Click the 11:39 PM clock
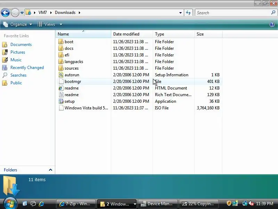 [x=264, y=204]
